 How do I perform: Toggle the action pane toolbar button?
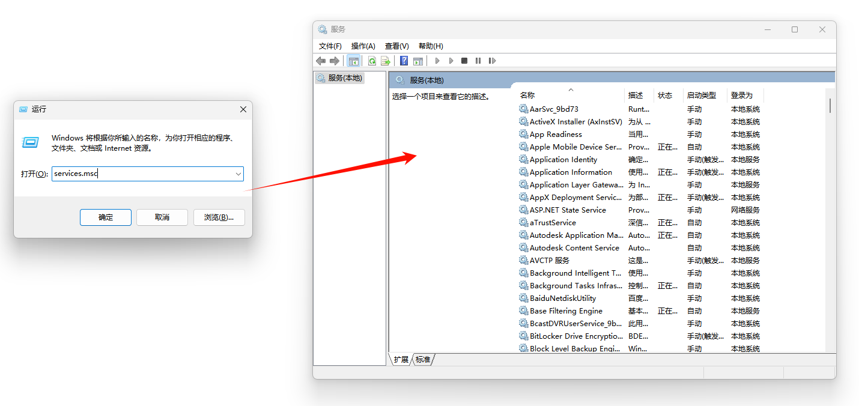(x=418, y=61)
